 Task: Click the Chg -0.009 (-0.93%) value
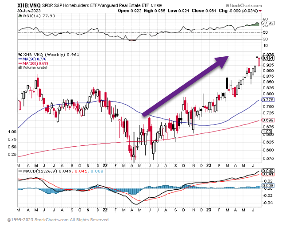coord(238,11)
